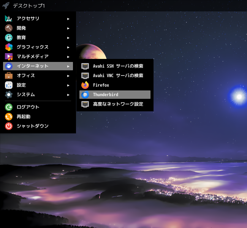Select 高度なネットワーク設定 entry
Image resolution: width=247 pixels, height=228 pixels.
point(115,104)
